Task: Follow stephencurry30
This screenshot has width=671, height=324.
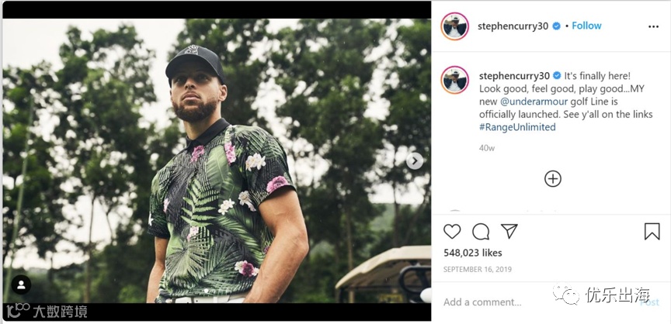Action: click(586, 26)
